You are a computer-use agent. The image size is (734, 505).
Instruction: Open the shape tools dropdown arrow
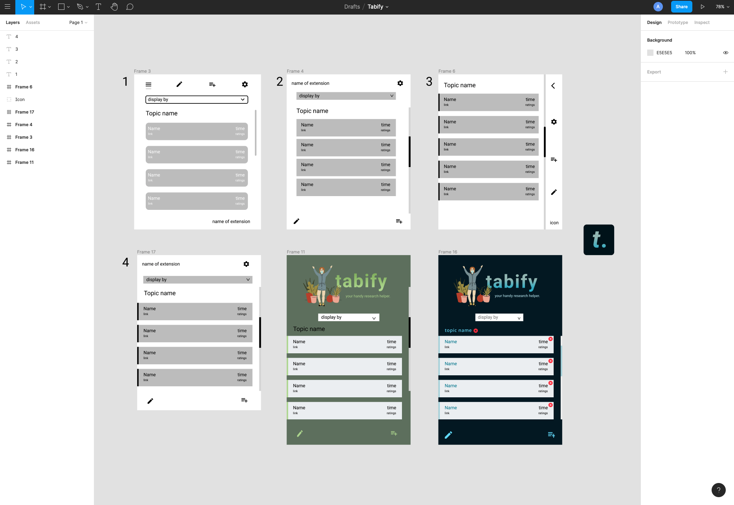(68, 7)
